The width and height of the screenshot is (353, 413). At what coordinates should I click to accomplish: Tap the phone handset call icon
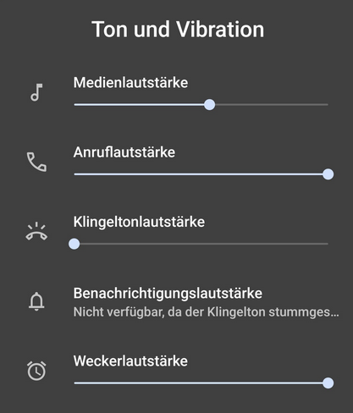pos(36,162)
